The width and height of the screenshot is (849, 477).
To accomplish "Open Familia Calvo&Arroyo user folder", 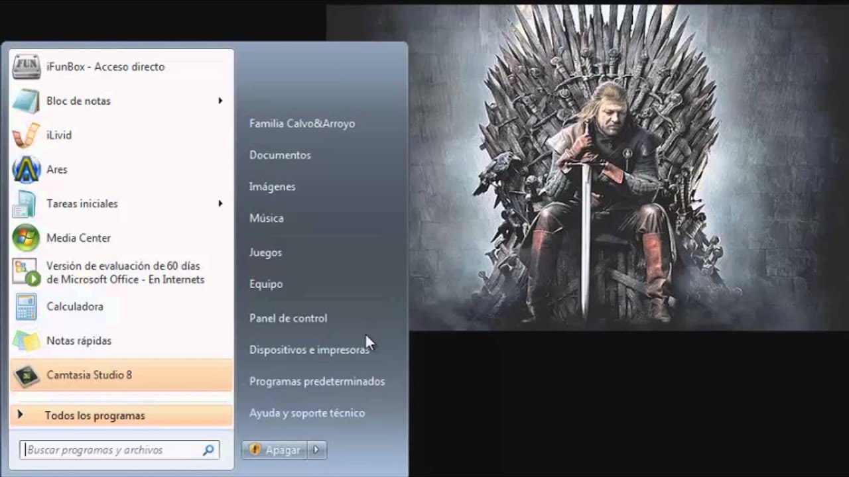I will point(302,124).
